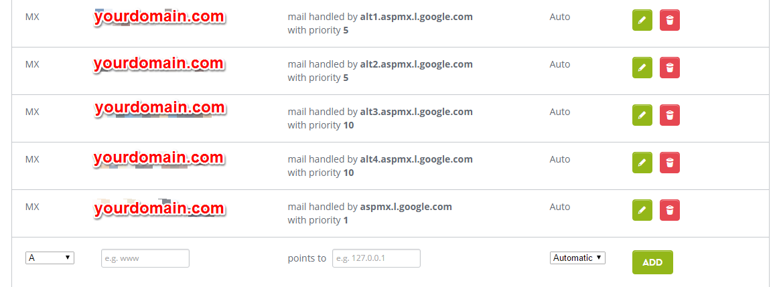This screenshot has height=287, width=777.
Task: Click Auto TTL for alt1 record
Action: [560, 17]
